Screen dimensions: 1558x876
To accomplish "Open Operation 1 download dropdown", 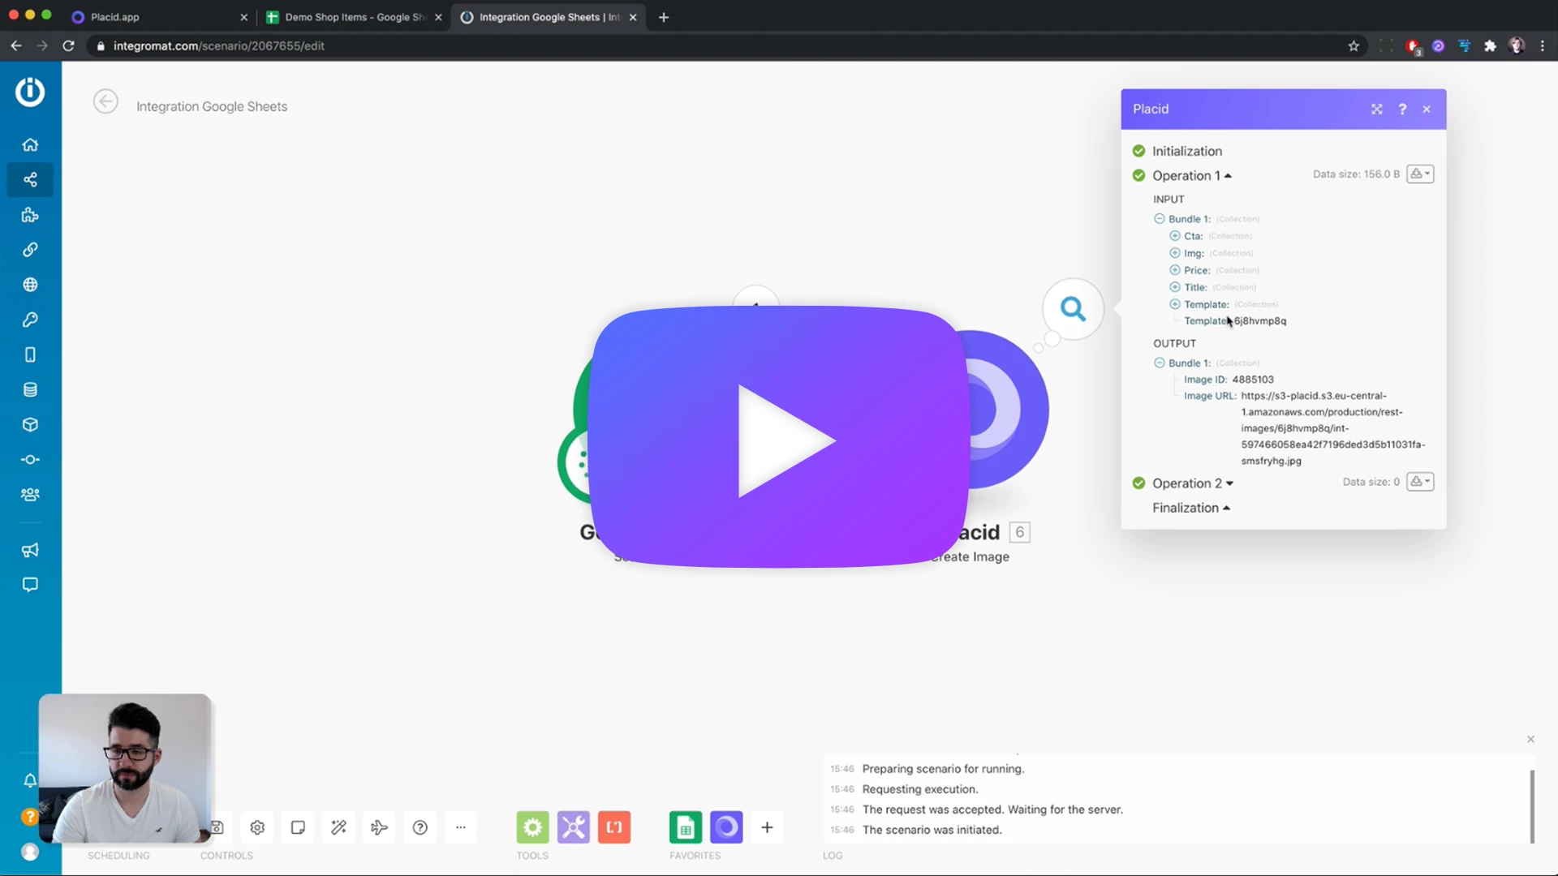I will tap(1420, 174).
